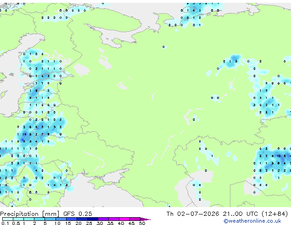
Task: Click the legend arrow tip above 50
Action: click(145, 219)
